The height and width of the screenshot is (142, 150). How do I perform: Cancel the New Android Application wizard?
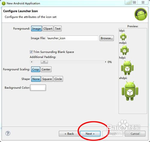coord(135,134)
